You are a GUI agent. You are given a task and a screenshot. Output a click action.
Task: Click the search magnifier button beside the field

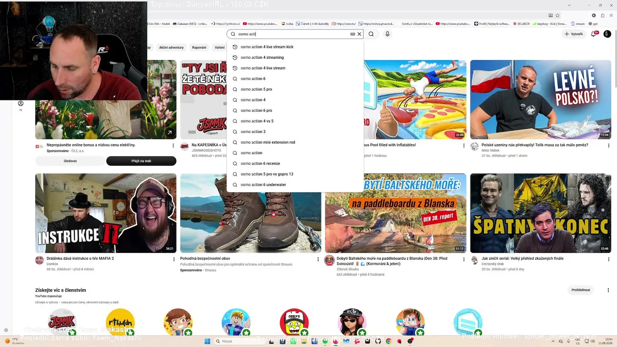(x=371, y=34)
